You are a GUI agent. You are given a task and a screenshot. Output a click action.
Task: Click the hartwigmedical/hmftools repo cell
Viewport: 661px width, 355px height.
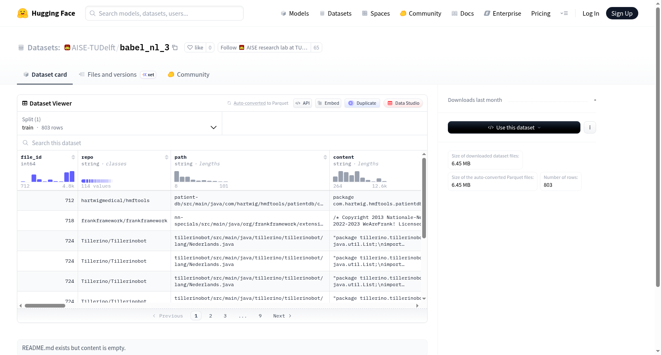pyautogui.click(x=124, y=200)
